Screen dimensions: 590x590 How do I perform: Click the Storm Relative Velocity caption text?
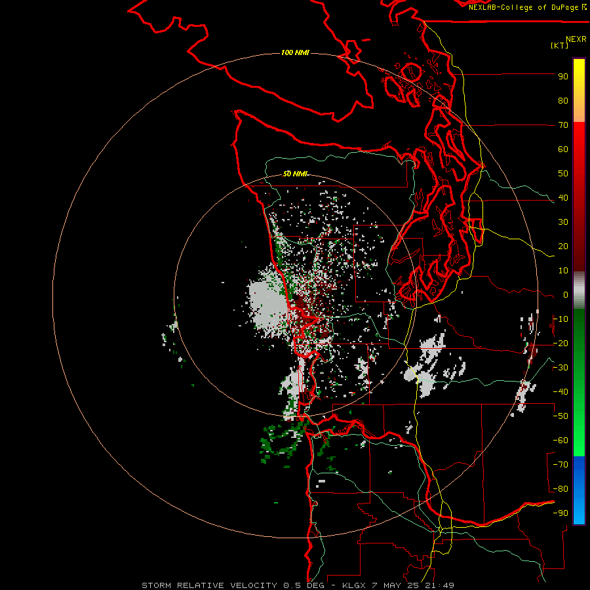(298, 585)
